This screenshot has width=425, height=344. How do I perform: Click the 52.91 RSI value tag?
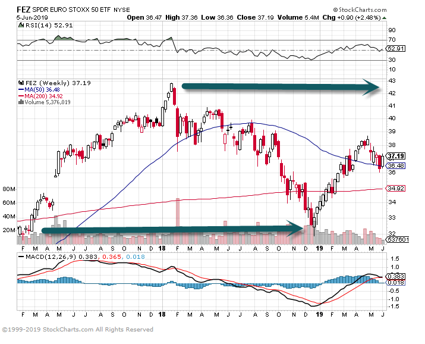click(396, 49)
